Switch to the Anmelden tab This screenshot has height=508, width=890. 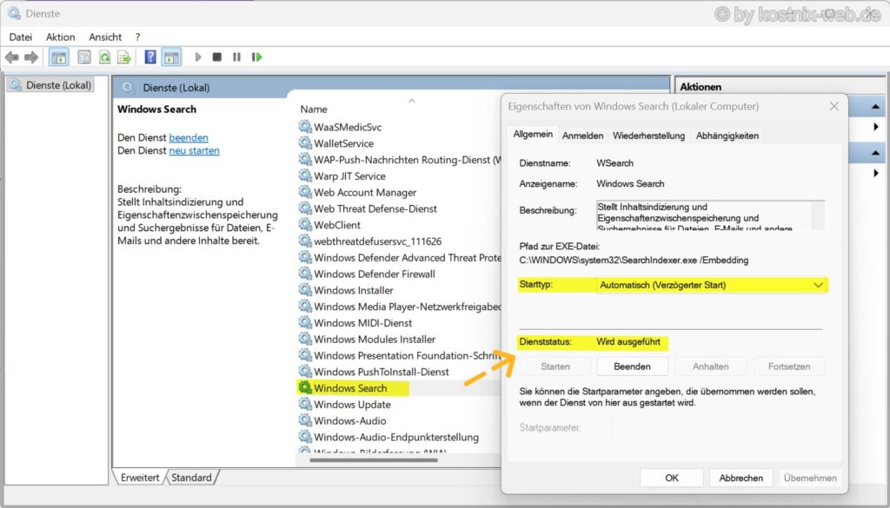pyautogui.click(x=582, y=135)
